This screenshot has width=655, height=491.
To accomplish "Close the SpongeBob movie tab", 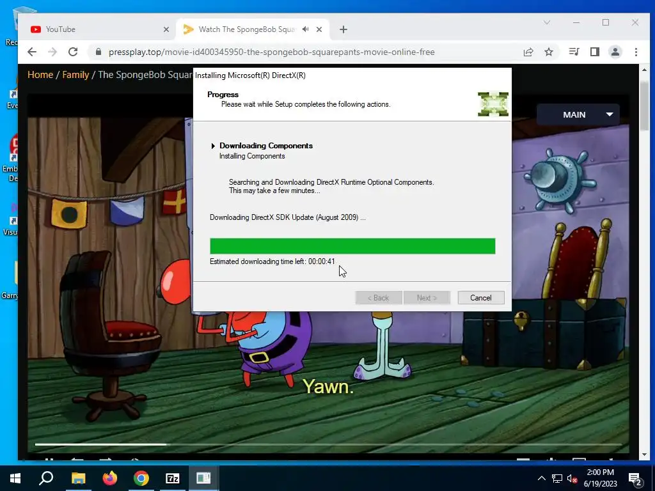I will pos(319,29).
